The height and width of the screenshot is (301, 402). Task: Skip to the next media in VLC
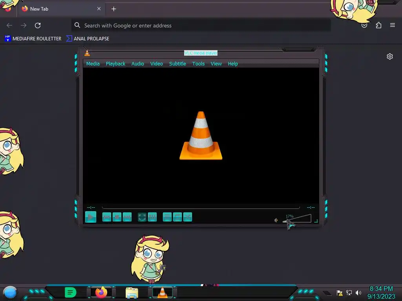tap(127, 217)
